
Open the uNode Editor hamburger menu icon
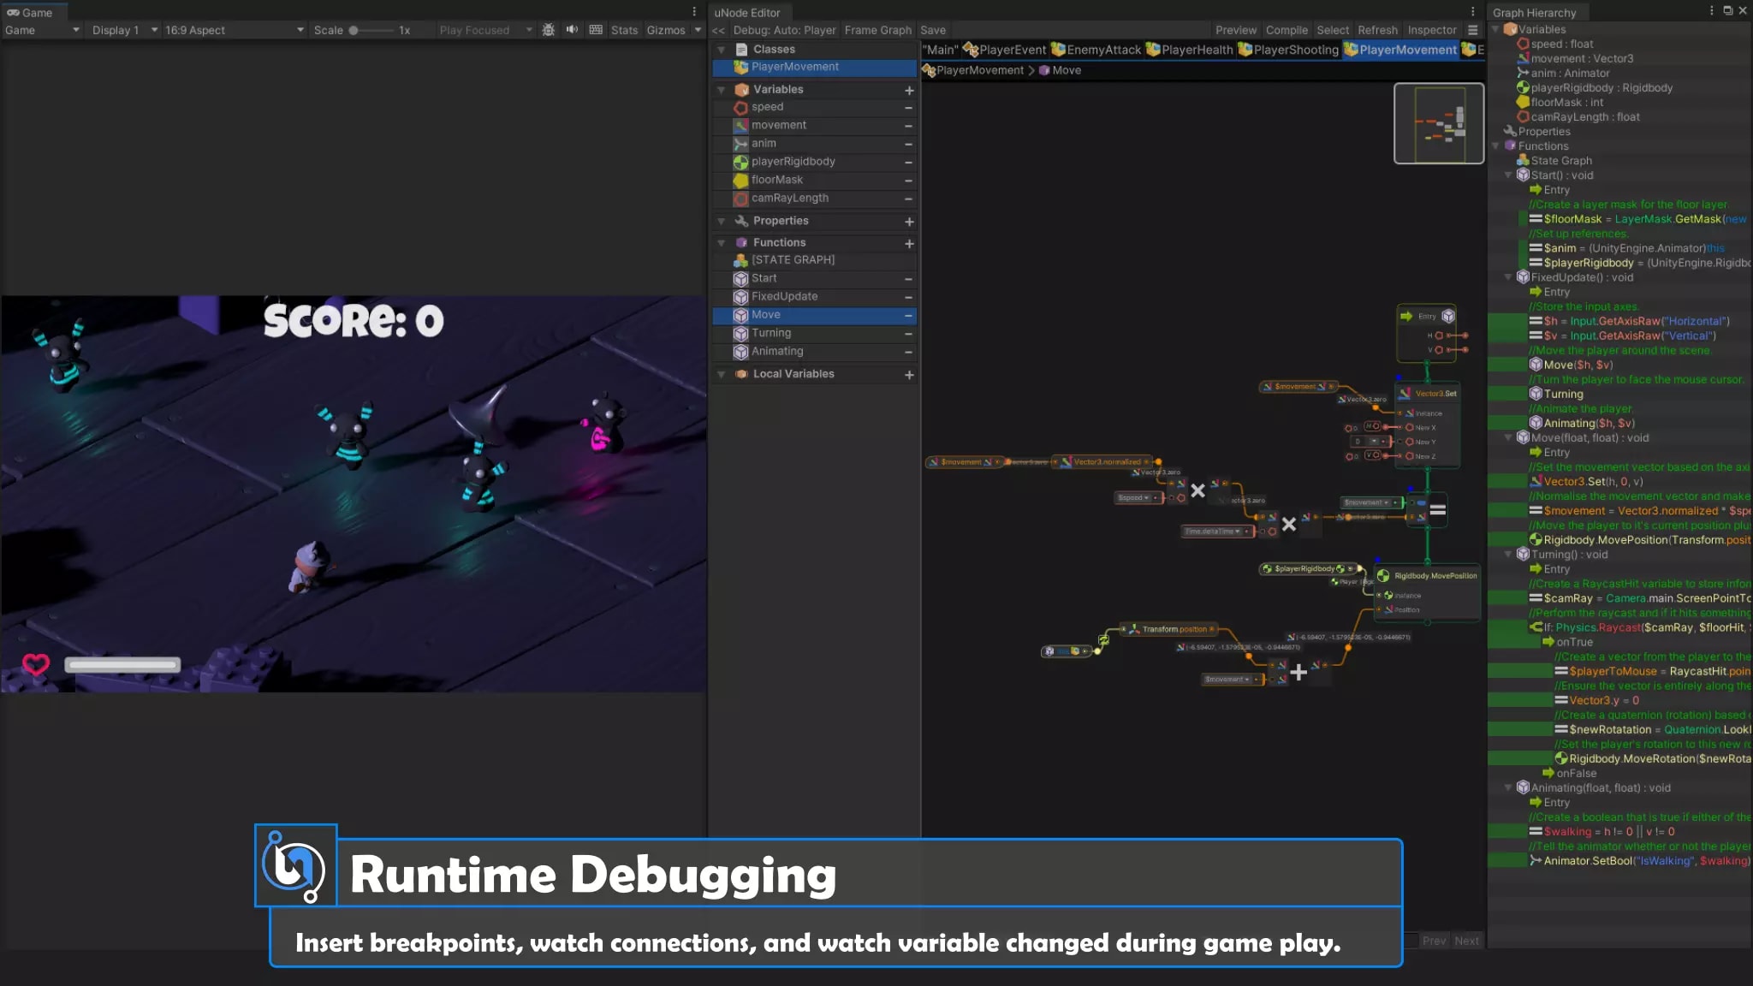coord(1472,30)
